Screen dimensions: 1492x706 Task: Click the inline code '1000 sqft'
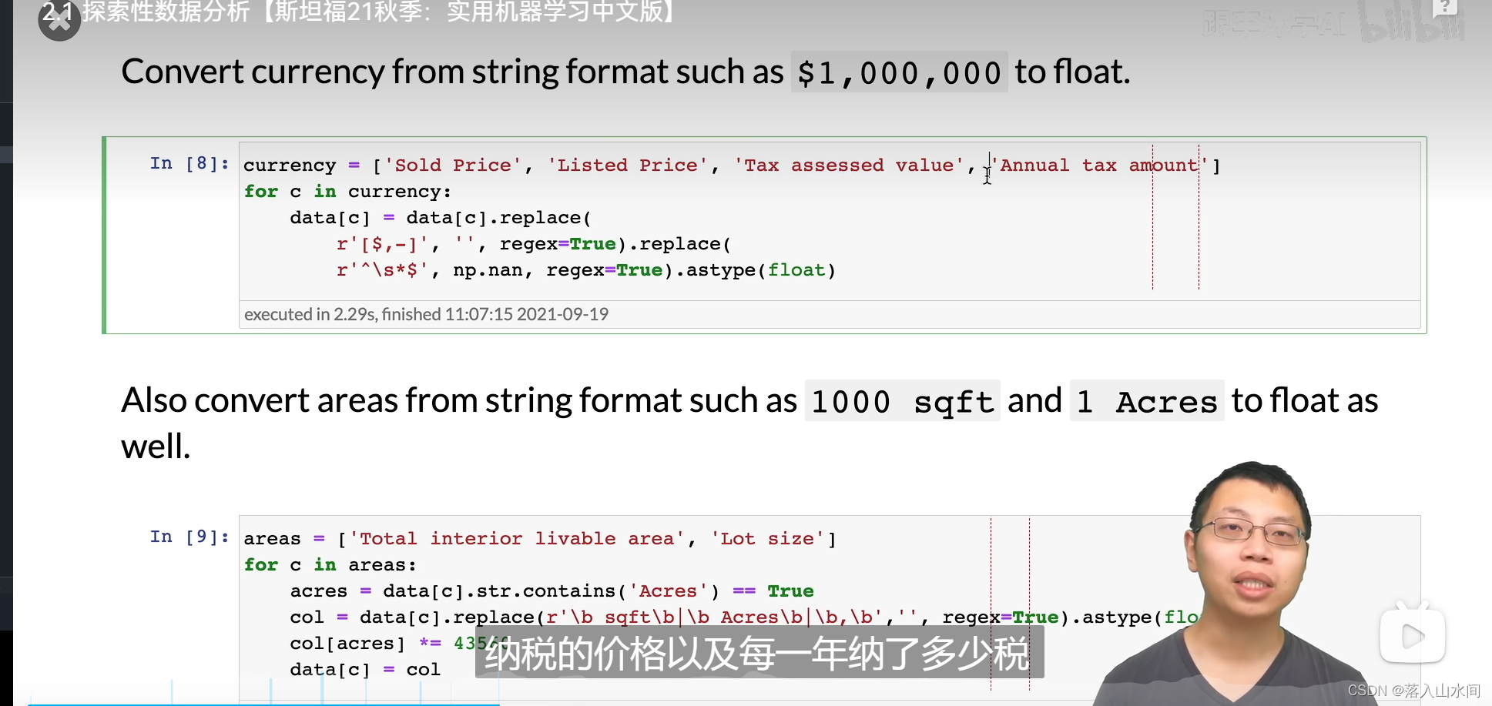coord(902,401)
